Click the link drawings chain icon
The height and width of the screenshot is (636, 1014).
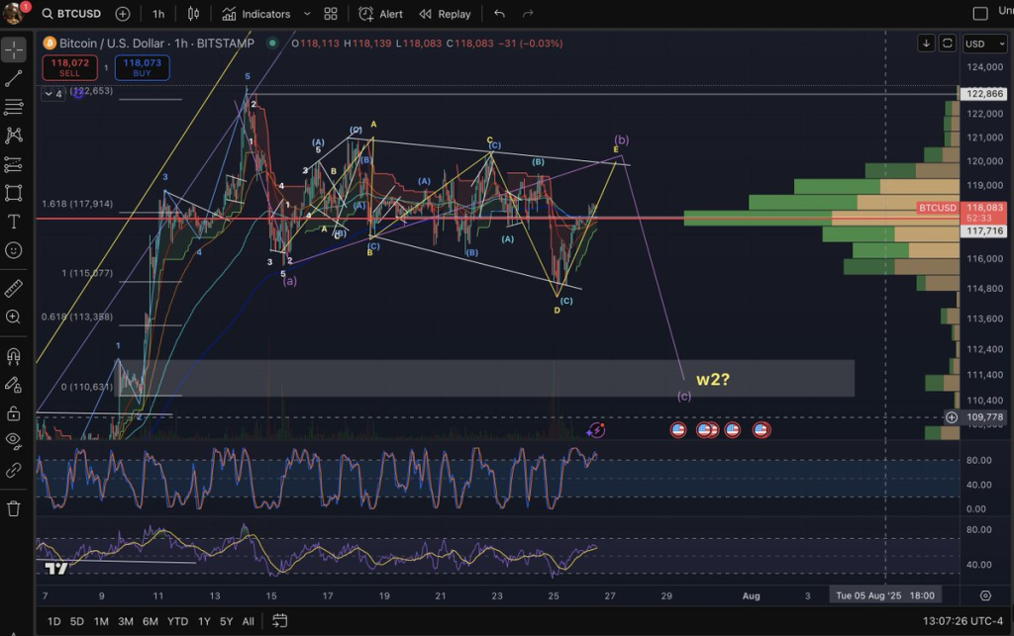14,470
